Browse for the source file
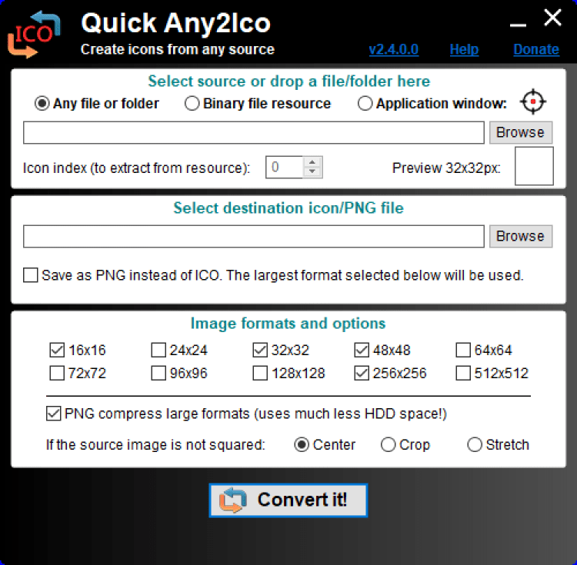The height and width of the screenshot is (565, 577). [x=520, y=132]
